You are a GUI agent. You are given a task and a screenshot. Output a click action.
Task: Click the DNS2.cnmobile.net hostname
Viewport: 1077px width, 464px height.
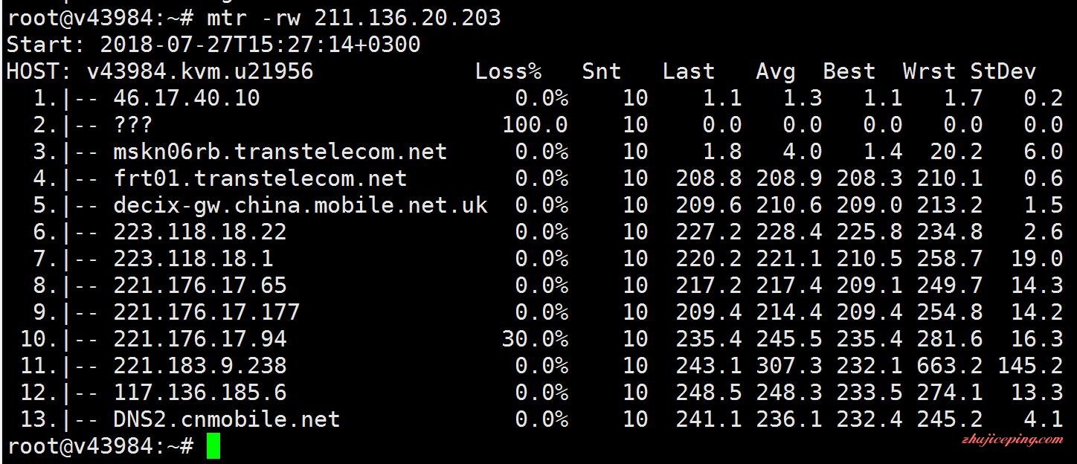227,419
